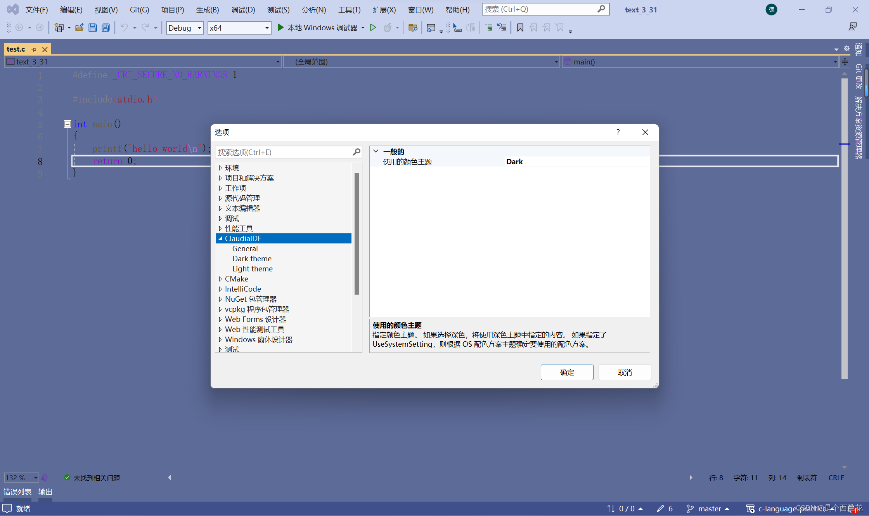Open the Debug configuration dropdown
The width and height of the screenshot is (869, 516).
(x=199, y=28)
